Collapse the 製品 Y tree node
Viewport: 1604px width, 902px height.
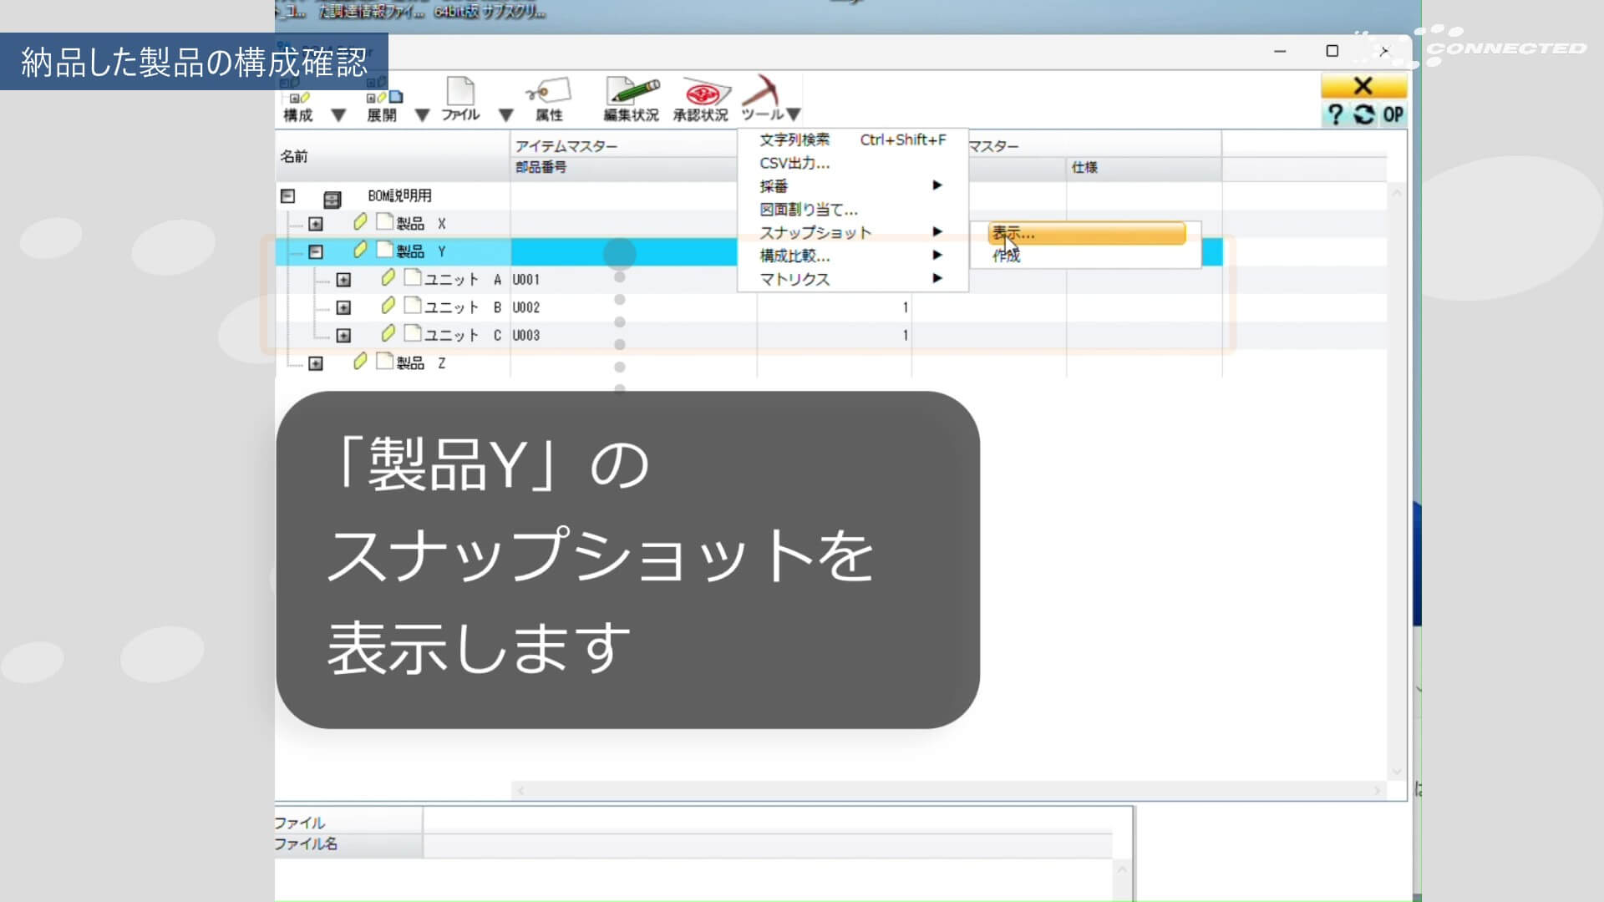(315, 251)
